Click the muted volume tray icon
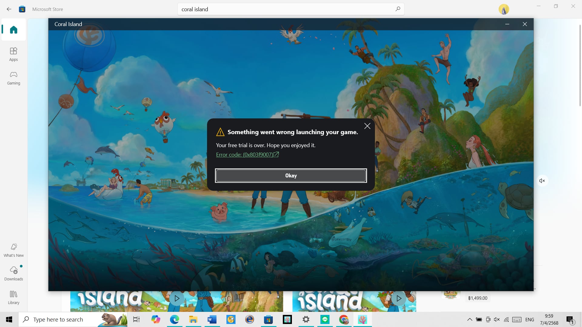The width and height of the screenshot is (582, 327). click(x=497, y=319)
